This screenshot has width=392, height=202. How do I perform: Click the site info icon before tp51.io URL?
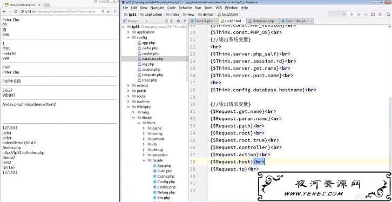coord(22,11)
